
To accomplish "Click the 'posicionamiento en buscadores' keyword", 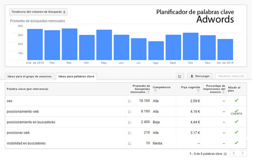I will coord(31,122).
